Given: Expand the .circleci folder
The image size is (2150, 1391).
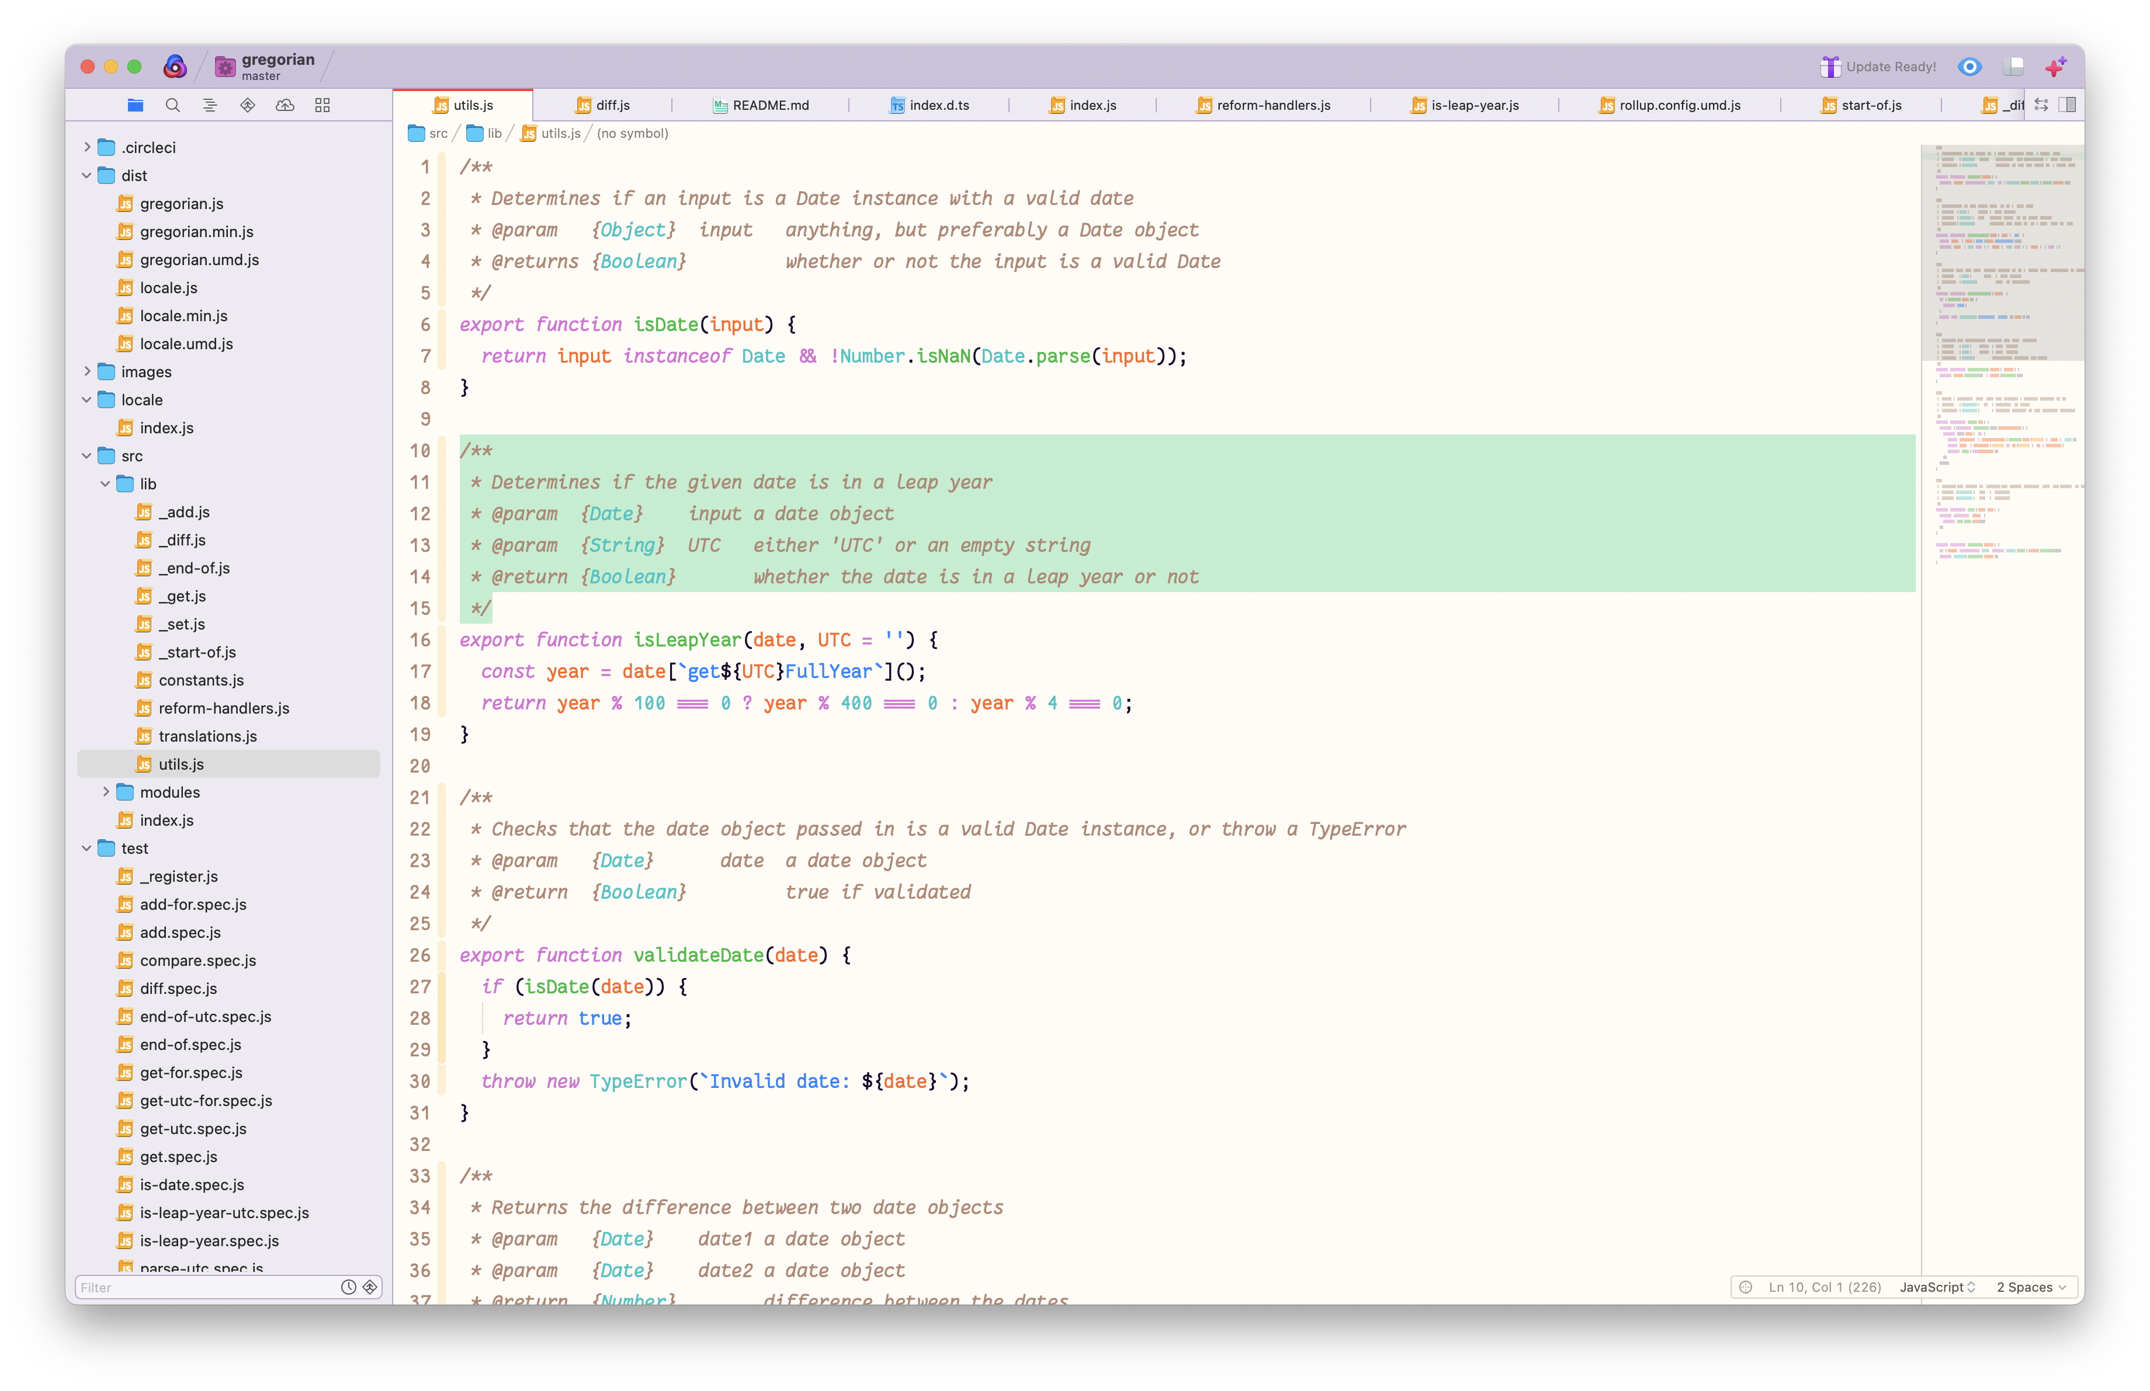Looking at the screenshot, I should pyautogui.click(x=88, y=147).
